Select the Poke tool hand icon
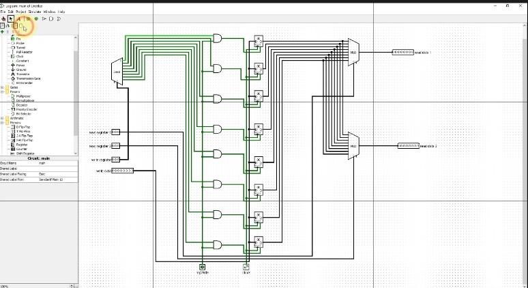528x288 pixels. point(3,19)
